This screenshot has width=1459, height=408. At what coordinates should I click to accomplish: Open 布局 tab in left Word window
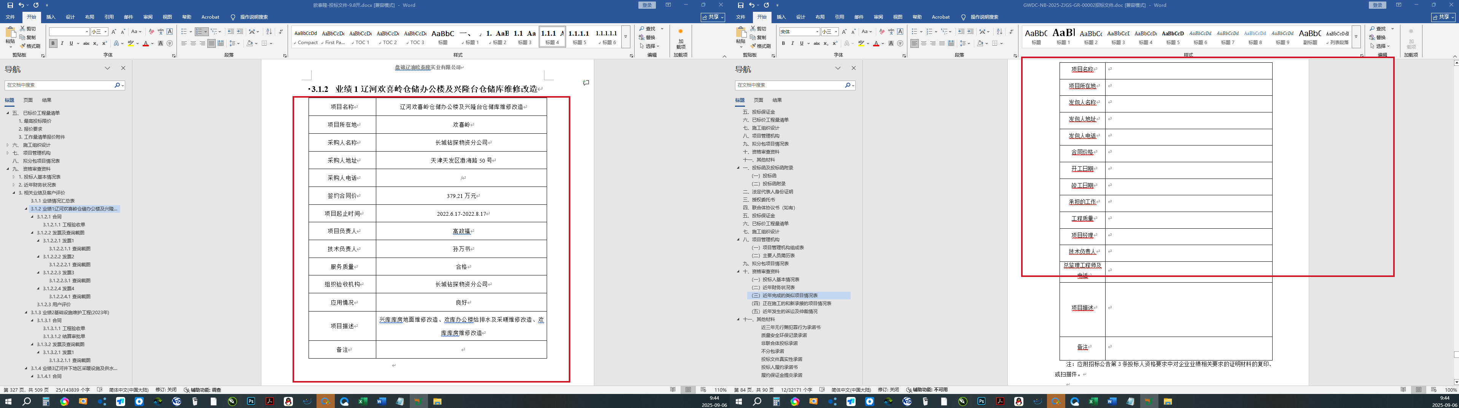89,17
